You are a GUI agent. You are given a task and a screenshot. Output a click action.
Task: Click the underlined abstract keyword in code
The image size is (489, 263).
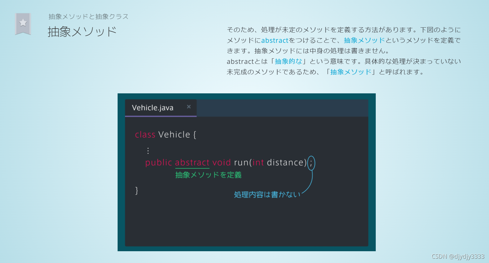(192, 163)
